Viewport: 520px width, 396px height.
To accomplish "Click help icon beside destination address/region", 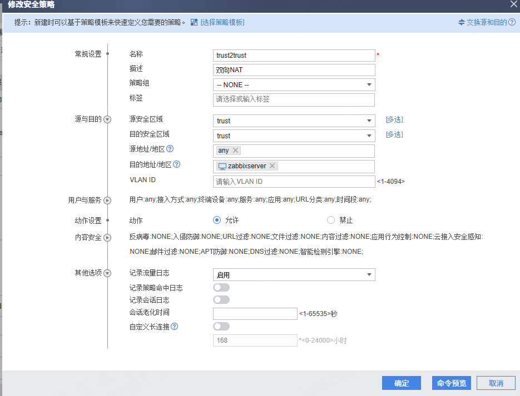I will 177,164.
